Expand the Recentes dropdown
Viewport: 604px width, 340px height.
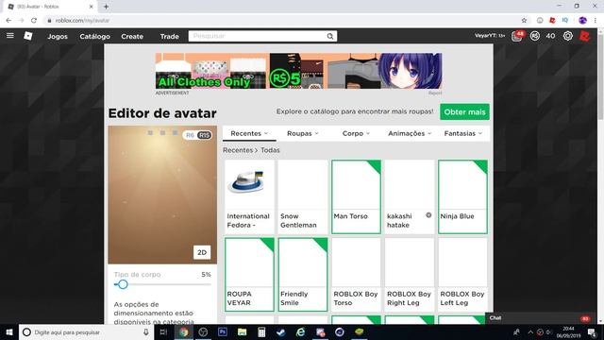pos(249,133)
